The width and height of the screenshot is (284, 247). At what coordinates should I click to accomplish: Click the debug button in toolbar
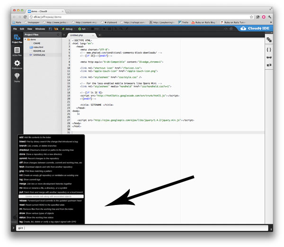[x=67, y=29]
